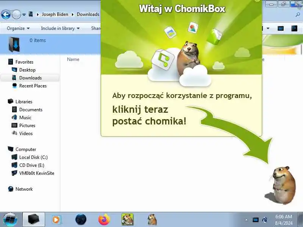This screenshot has width=303, height=227.
Task: Open the change view dropdown arrow
Action: [268, 28]
